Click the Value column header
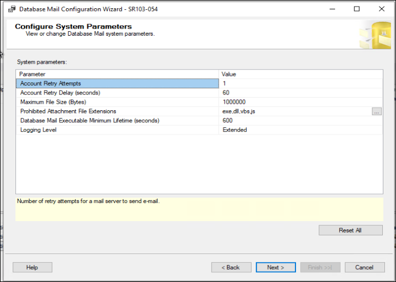 pos(301,74)
